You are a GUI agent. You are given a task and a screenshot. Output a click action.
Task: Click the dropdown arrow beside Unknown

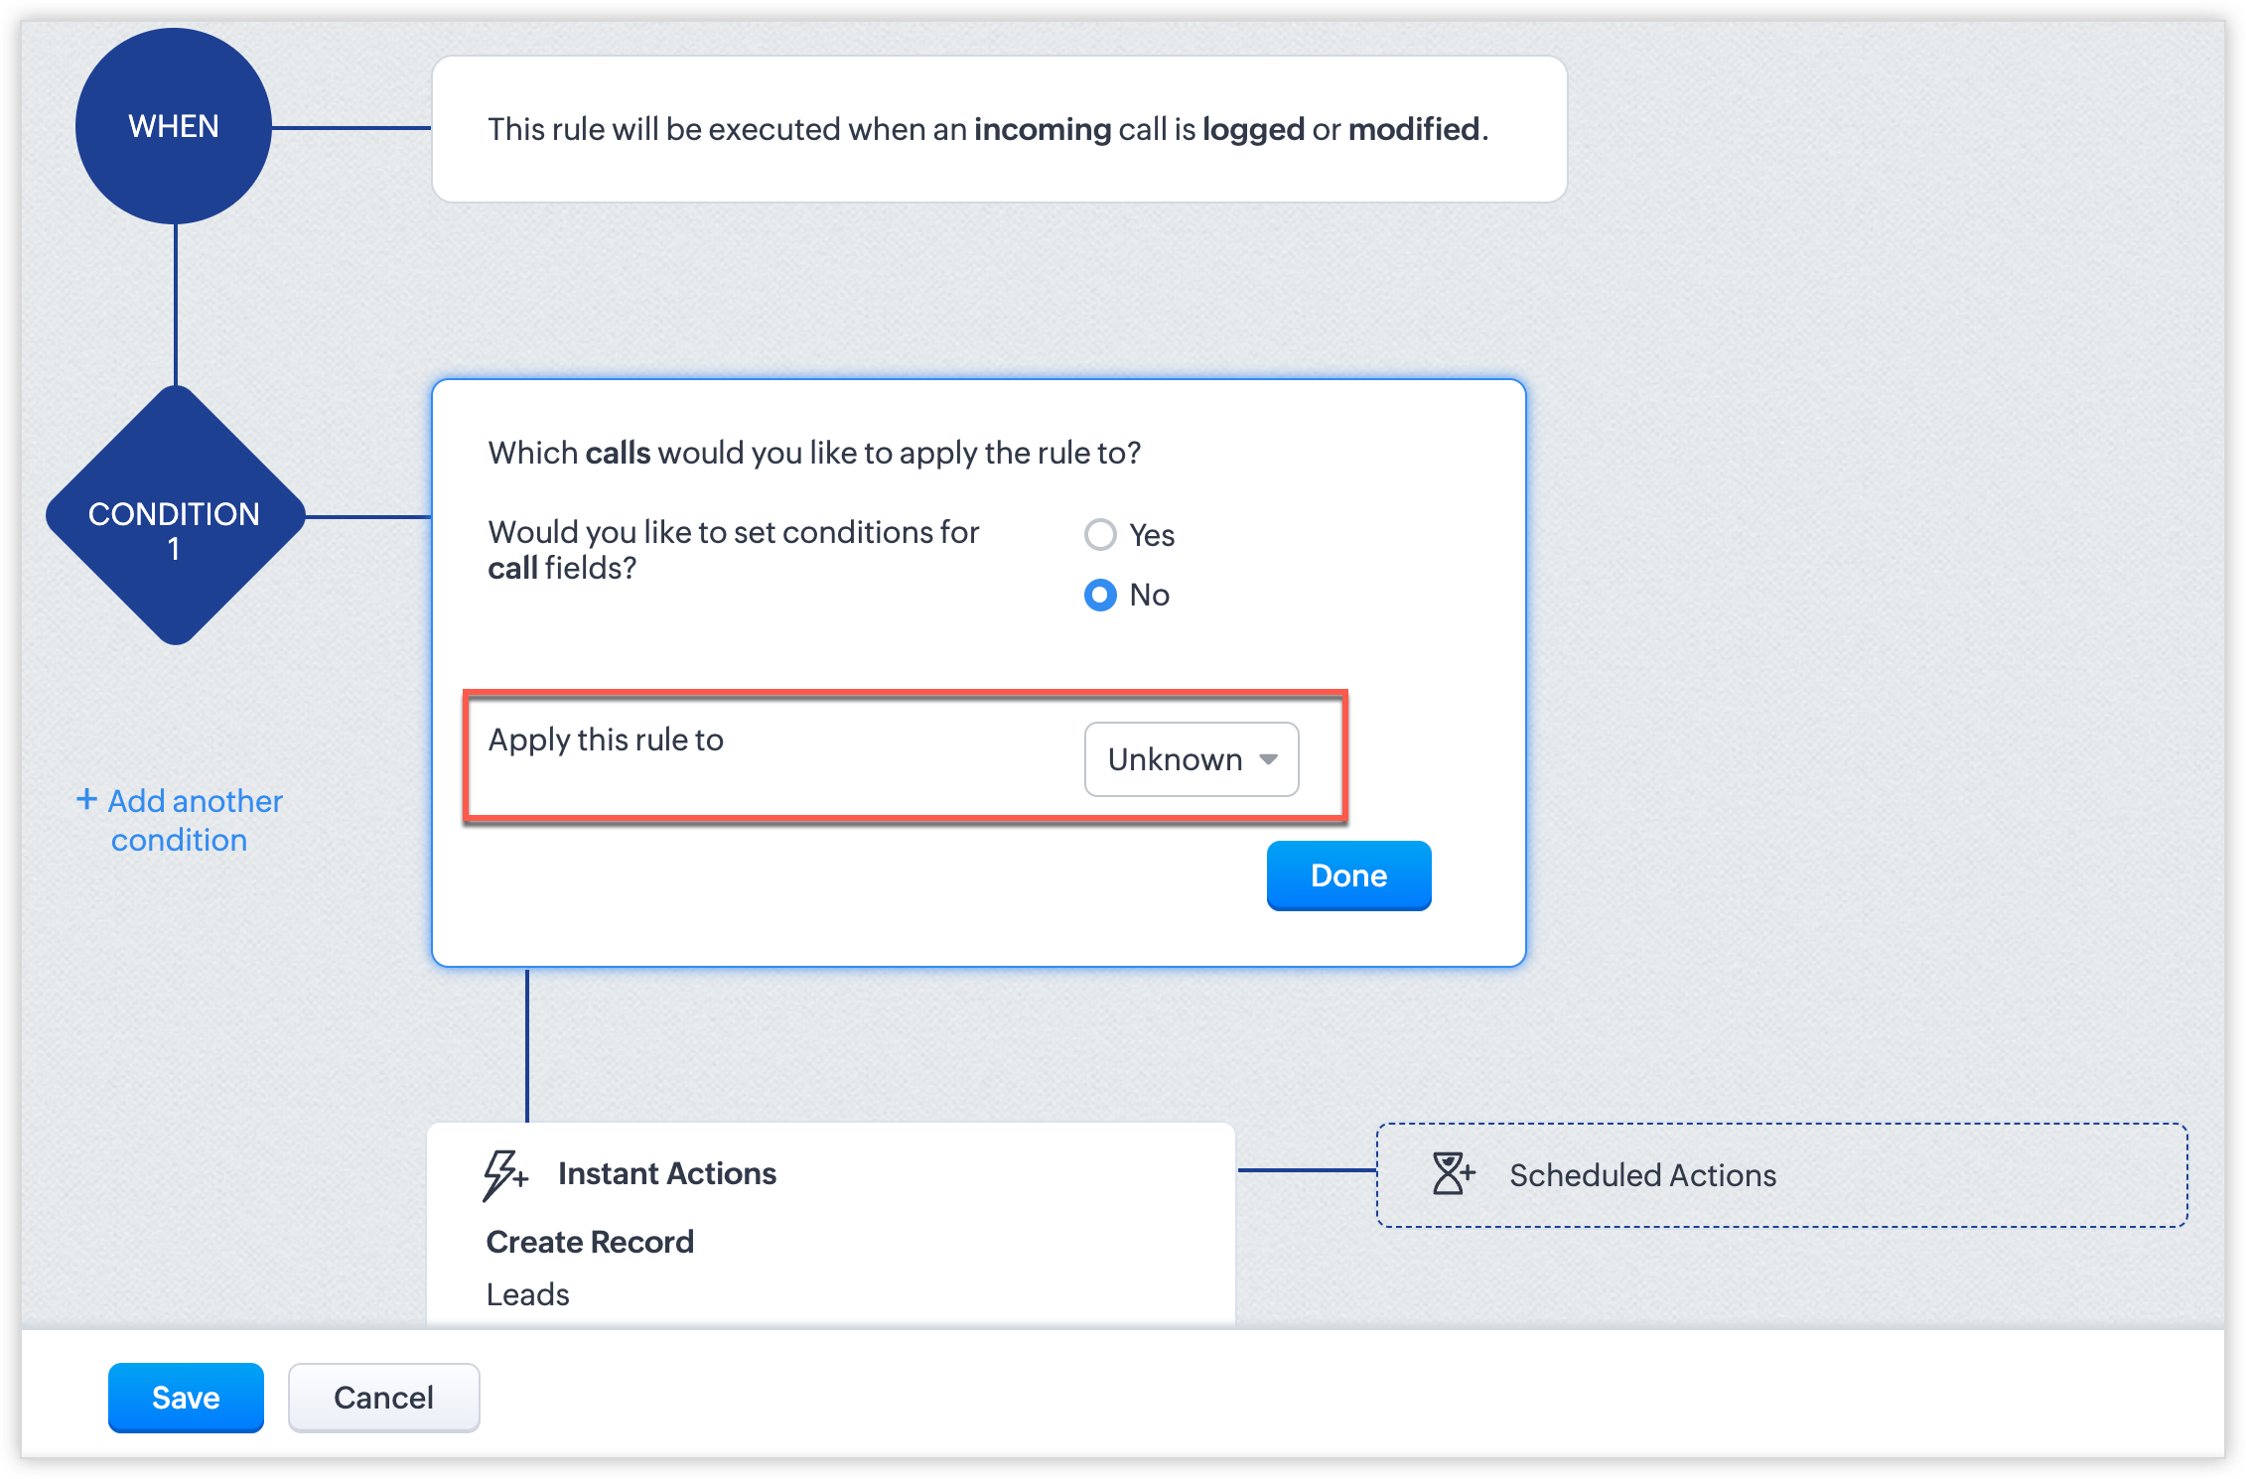tap(1268, 759)
